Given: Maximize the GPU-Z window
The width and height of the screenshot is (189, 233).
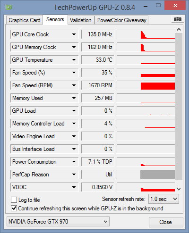Looking at the screenshot, I should (158, 6).
